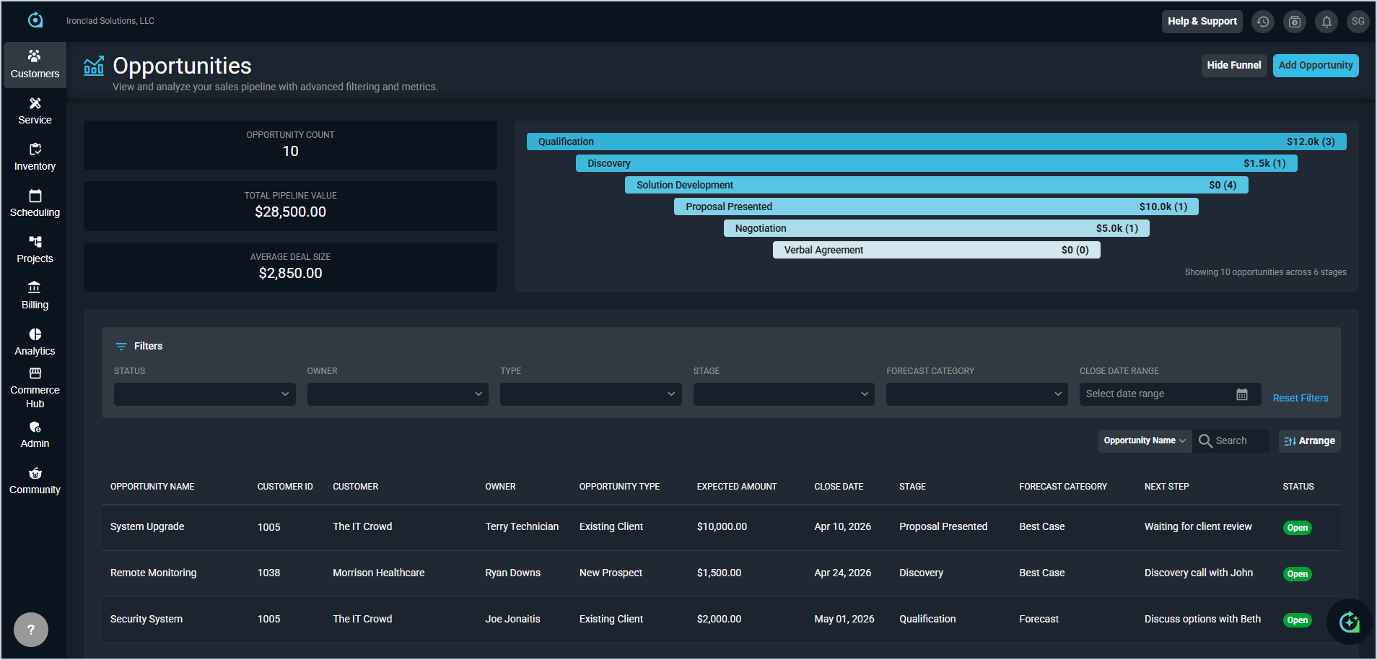Screen dimensions: 1377x660
Task: Click the round question mark help button
Action: click(31, 630)
